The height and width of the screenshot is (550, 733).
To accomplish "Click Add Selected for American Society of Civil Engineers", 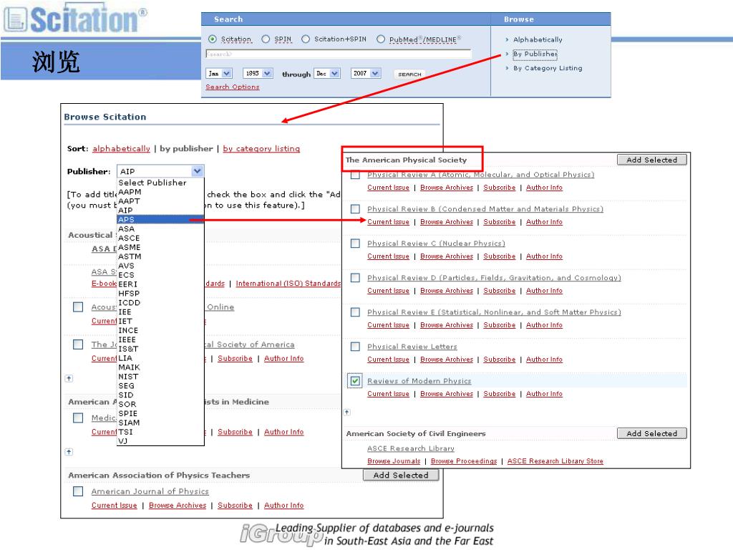I will coord(651,433).
